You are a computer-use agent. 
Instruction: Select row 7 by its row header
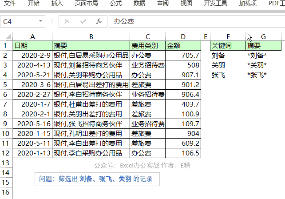6,104
